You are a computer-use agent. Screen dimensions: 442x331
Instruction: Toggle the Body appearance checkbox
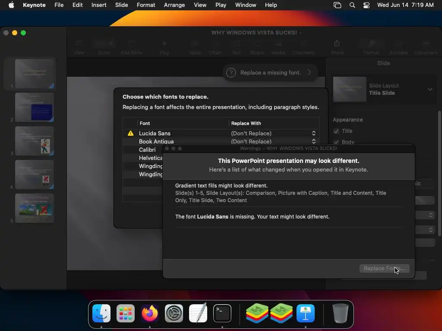336,142
